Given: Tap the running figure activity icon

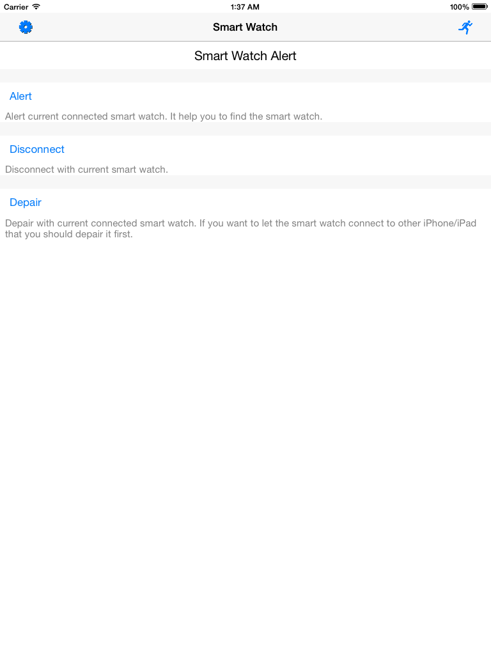Looking at the screenshot, I should [x=465, y=27].
